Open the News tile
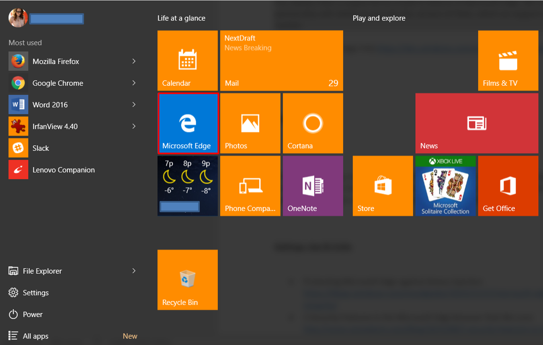The width and height of the screenshot is (543, 345). [477, 123]
